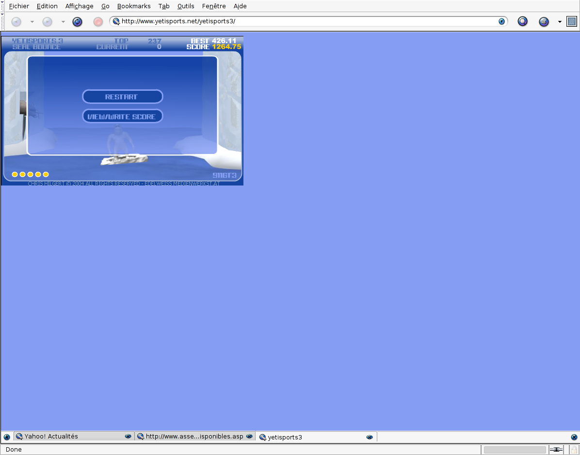Switch to the Yahoo! Actualités tab
Viewport: 580px width, 455px height.
pyautogui.click(x=74, y=436)
